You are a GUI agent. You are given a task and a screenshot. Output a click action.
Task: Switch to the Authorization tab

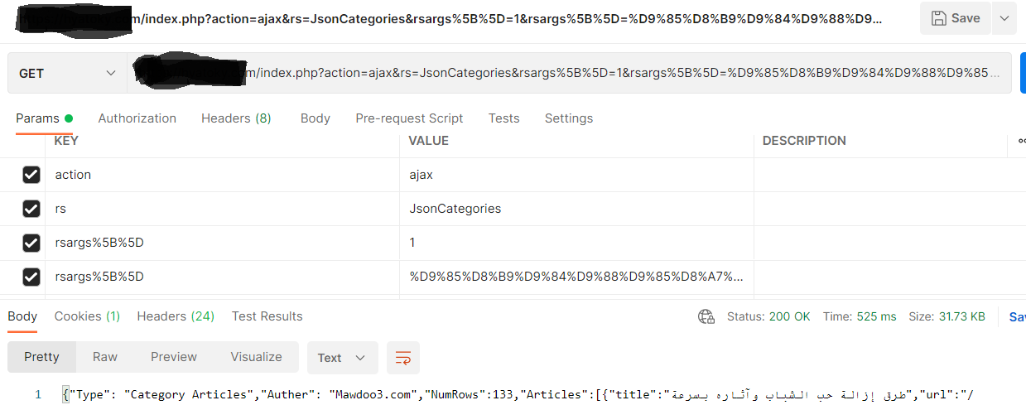point(137,118)
